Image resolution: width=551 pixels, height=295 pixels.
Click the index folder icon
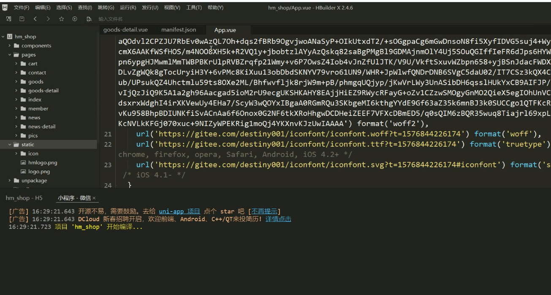(x=23, y=99)
